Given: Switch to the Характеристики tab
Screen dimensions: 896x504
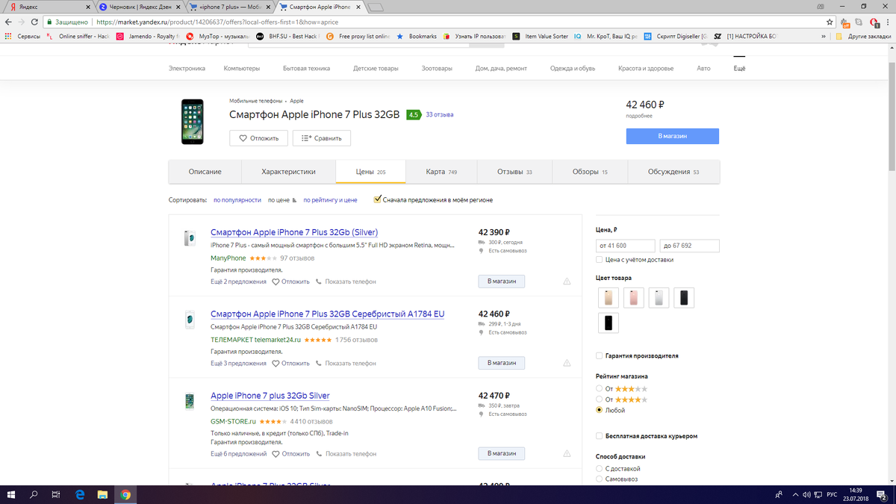Looking at the screenshot, I should coord(288,172).
